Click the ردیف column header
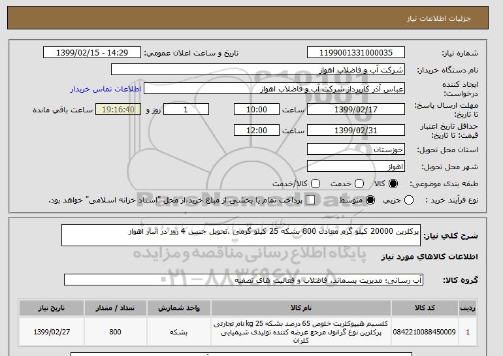503x356 pixels. (x=468, y=308)
